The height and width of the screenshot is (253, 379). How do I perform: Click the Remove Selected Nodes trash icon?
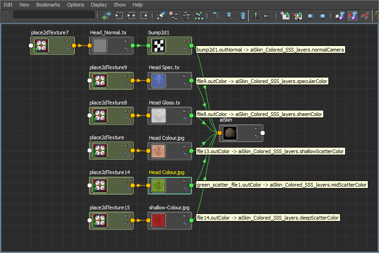point(186,16)
